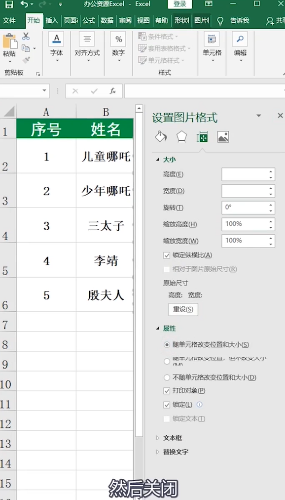Open the 单元格 cells group

[212, 47]
